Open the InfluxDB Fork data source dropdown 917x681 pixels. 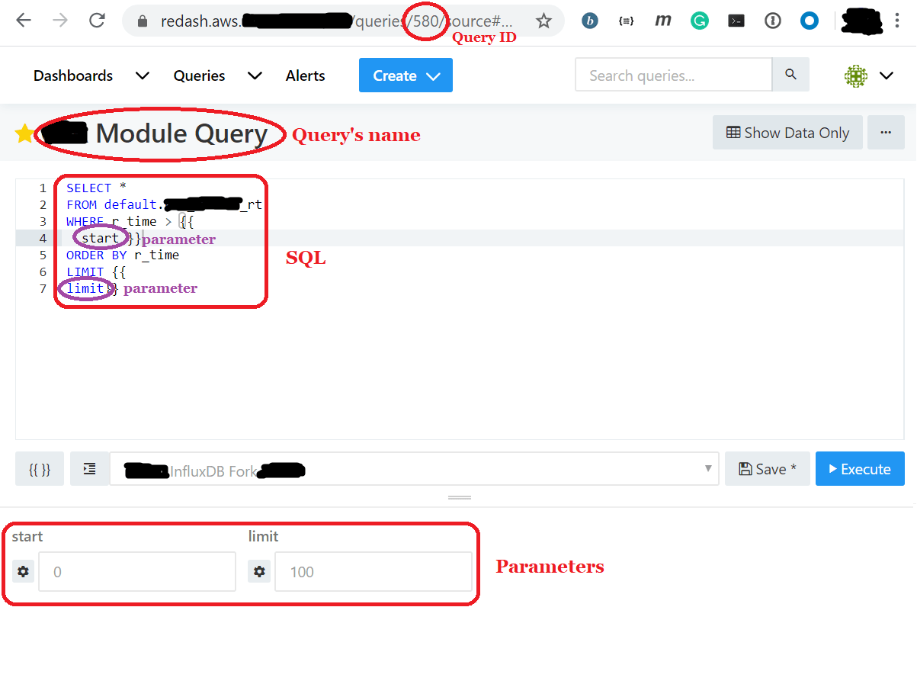[x=414, y=469]
